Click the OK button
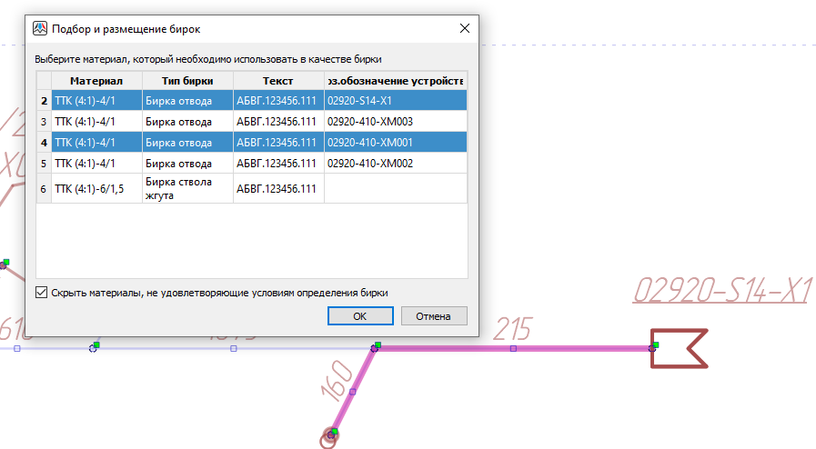The width and height of the screenshot is (816, 449). [359, 316]
